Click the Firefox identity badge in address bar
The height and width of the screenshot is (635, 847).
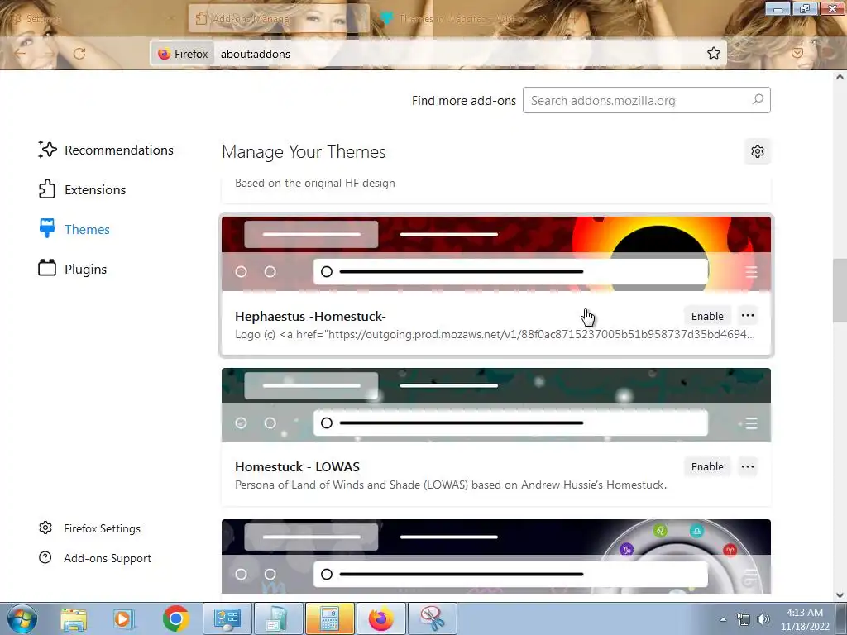click(183, 54)
